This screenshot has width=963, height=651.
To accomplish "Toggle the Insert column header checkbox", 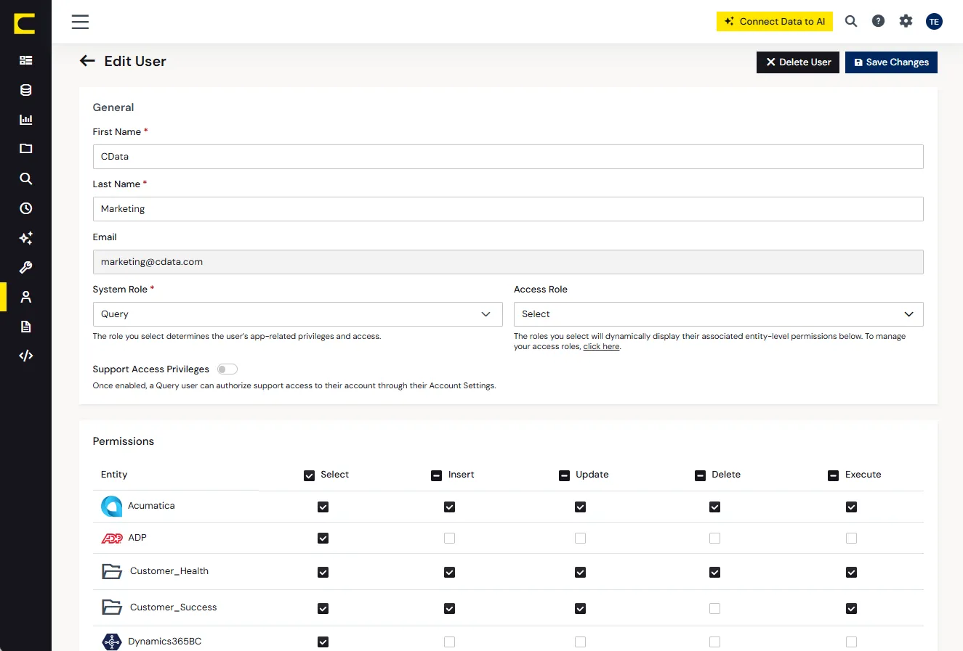I will click(x=436, y=475).
